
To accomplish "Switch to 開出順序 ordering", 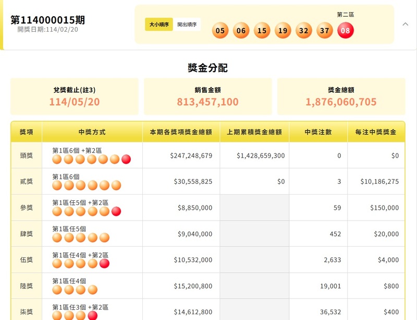I will point(188,24).
